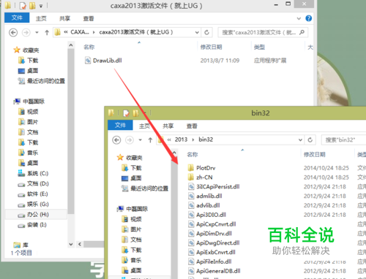Viewport: 366px width, 279px height.
Task: Select PlotDrv folder in bin32
Action: [201, 168]
